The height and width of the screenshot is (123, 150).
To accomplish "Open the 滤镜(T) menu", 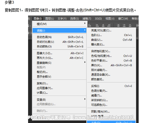I will coord(87,18).
